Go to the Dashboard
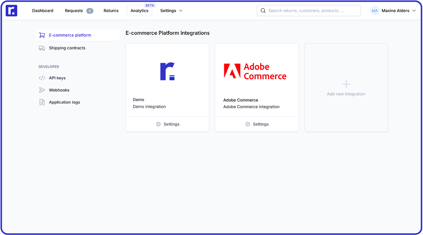423x235 pixels. (x=42, y=11)
